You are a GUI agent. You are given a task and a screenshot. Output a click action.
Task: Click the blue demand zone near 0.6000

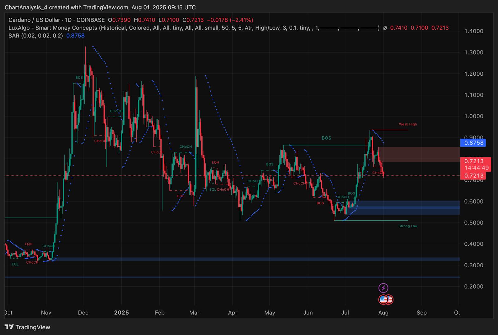pos(408,208)
